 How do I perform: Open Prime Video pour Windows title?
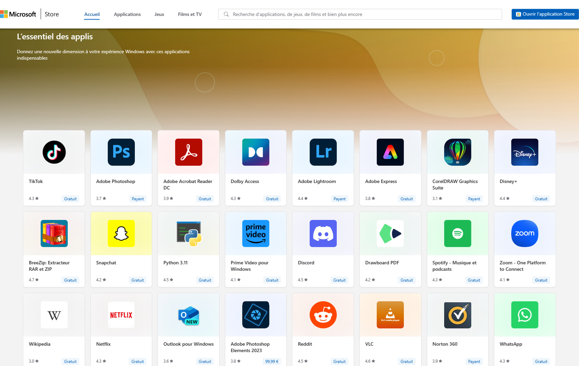pyautogui.click(x=249, y=266)
